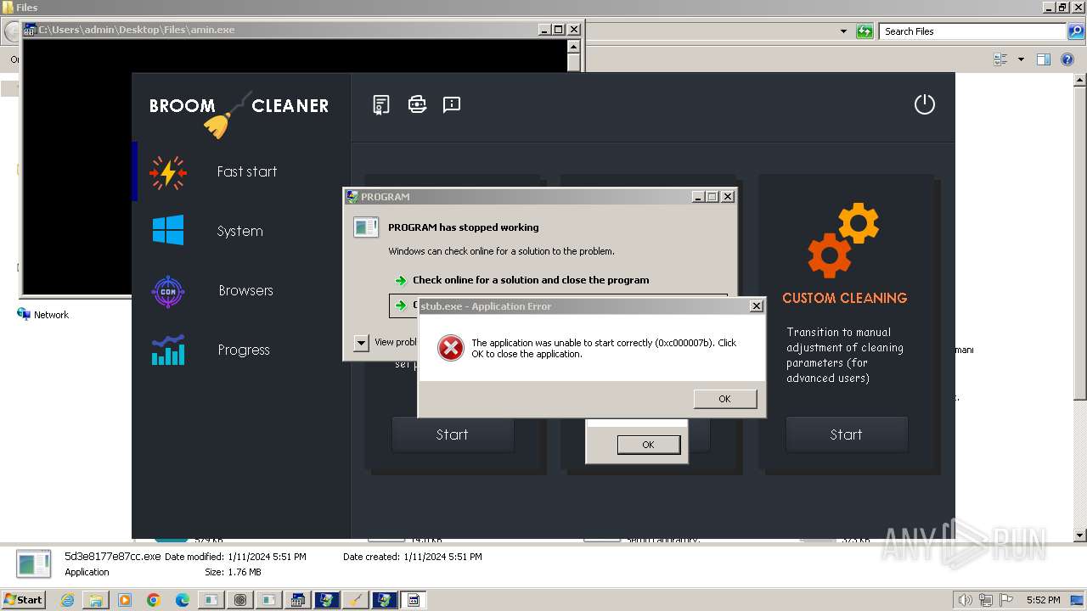This screenshot has width=1087, height=611.
Task: Open Explorer help icon
Action: point(1068,59)
